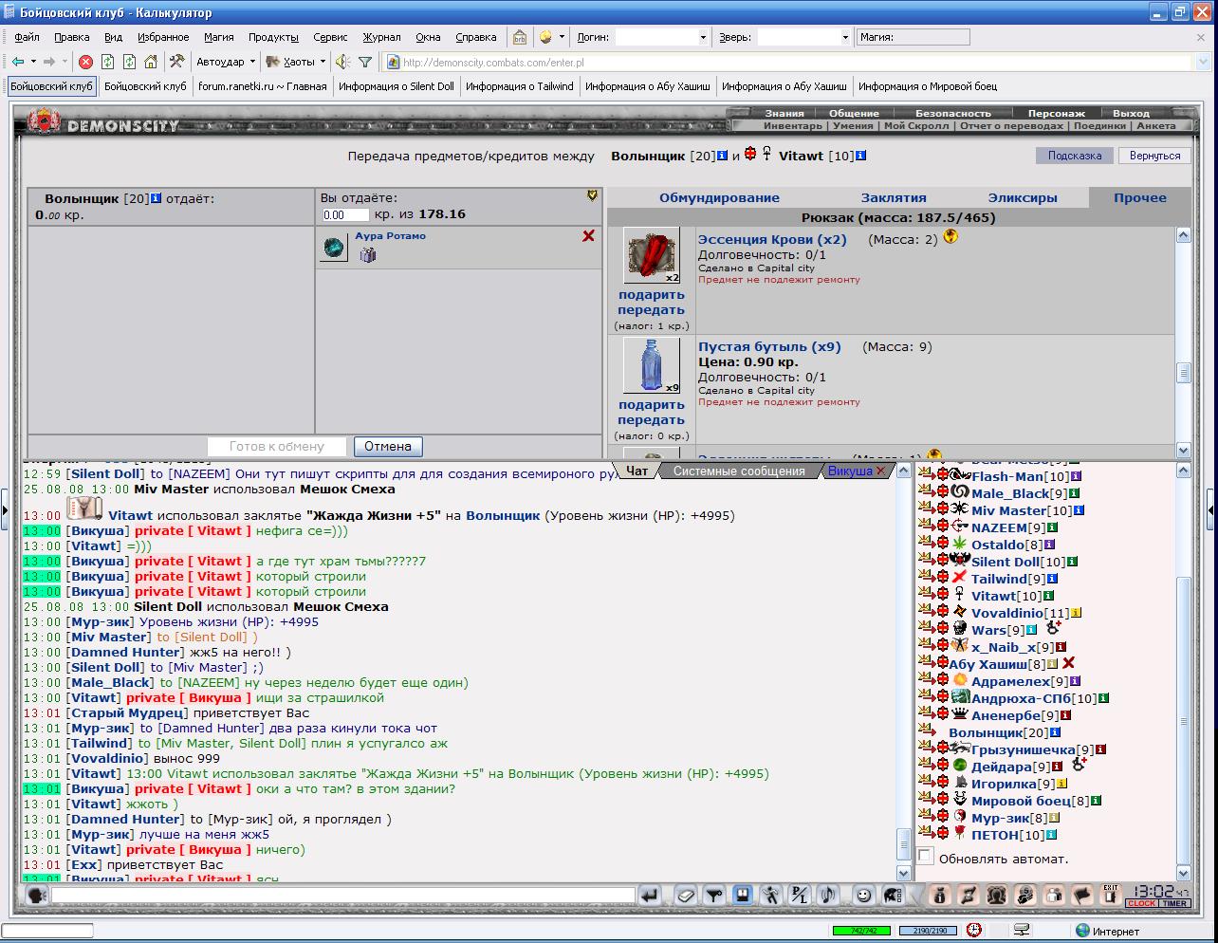This screenshot has width=1218, height=943.
Task: Click Мировой боец in the player list
Action: [1021, 801]
